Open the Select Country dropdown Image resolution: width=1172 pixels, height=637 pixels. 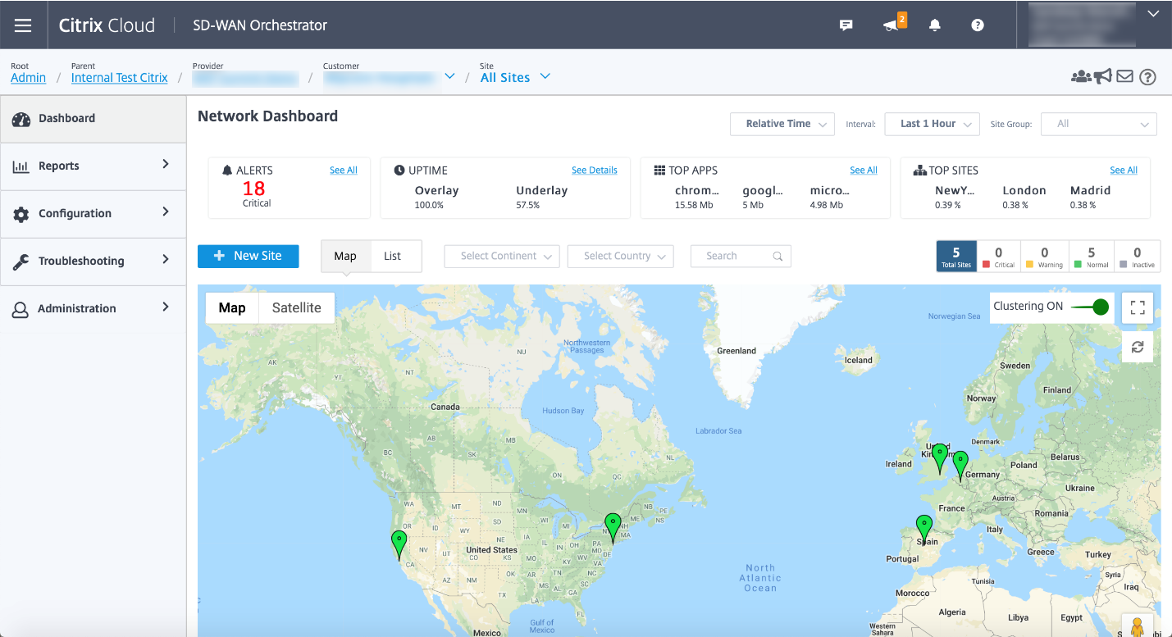tap(621, 256)
